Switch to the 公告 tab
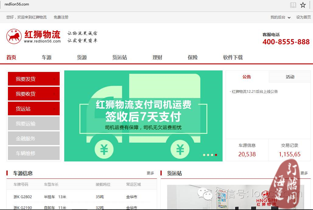 247,76
